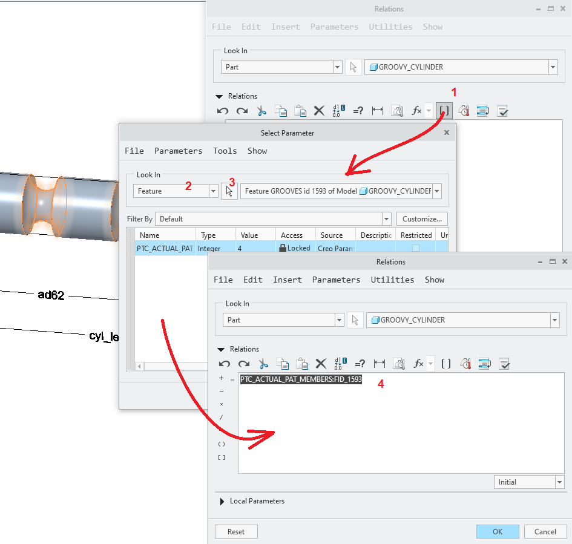
Task: Click the divide operator button beside relations editor
Action: [x=221, y=418]
